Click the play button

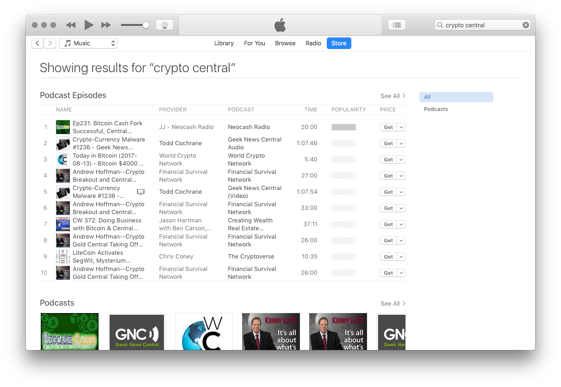[x=89, y=25]
